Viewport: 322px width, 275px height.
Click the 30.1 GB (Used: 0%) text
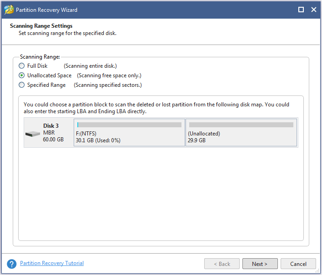pyautogui.click(x=98, y=140)
